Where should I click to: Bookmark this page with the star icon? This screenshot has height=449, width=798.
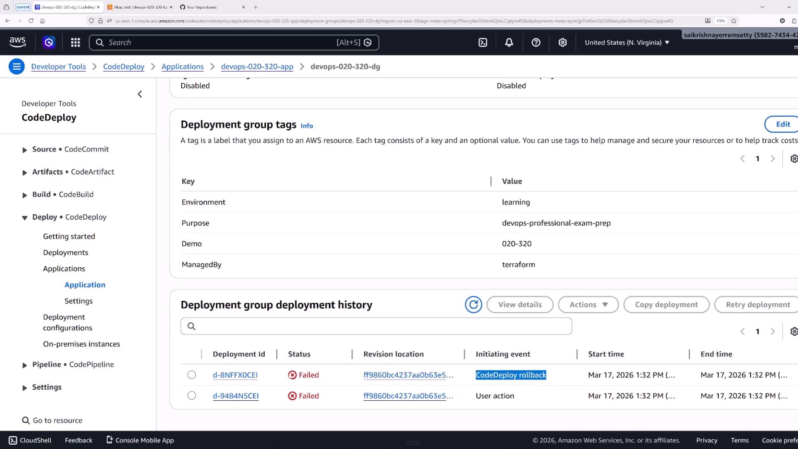(x=734, y=21)
